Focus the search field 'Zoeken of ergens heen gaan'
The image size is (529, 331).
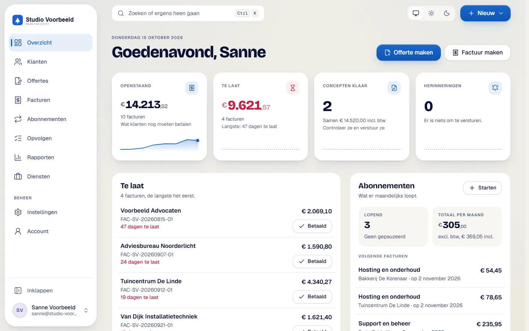click(188, 13)
